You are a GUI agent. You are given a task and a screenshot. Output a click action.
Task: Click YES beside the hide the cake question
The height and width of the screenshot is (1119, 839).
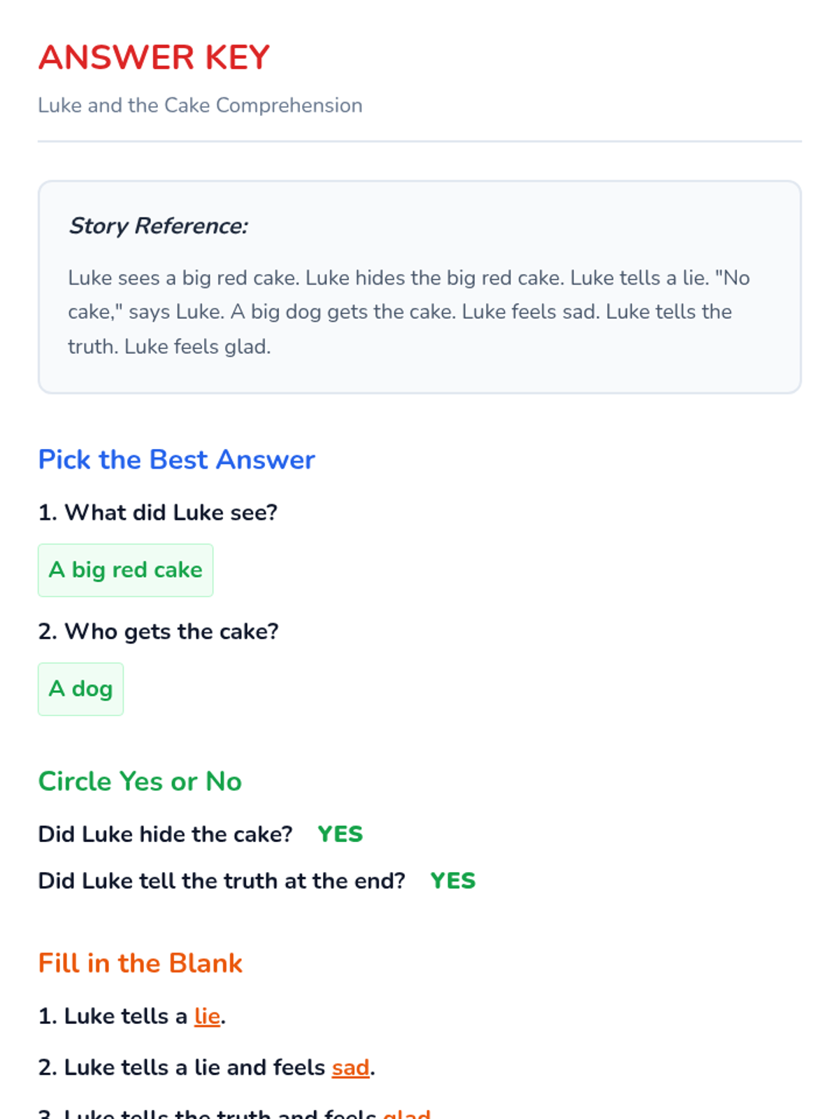pyautogui.click(x=340, y=834)
